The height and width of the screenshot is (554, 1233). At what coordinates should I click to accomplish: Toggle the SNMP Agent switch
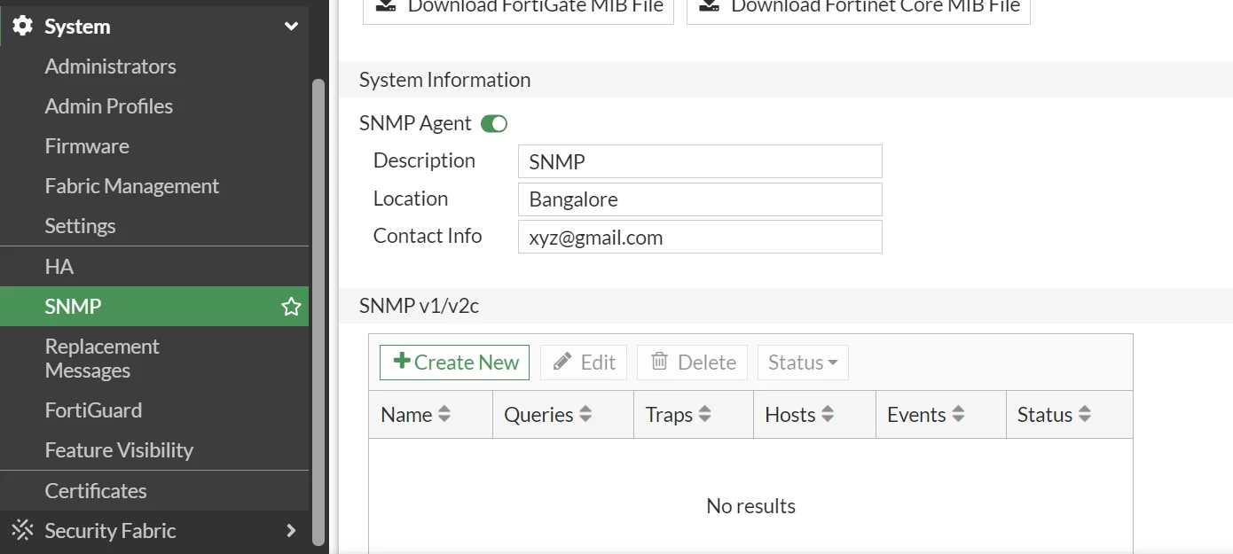(494, 123)
